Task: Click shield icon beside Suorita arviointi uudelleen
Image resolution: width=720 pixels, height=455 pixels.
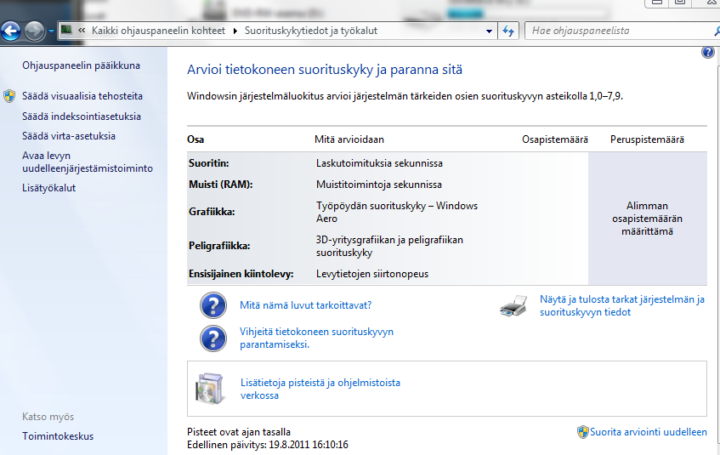Action: [x=582, y=432]
